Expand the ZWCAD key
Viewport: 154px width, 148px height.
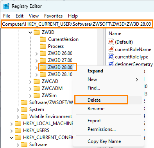[x=30, y=81]
